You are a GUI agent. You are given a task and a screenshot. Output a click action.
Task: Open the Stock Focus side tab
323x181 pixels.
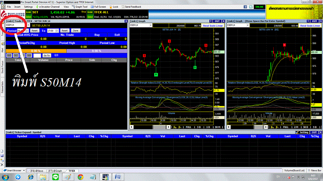click(3, 67)
